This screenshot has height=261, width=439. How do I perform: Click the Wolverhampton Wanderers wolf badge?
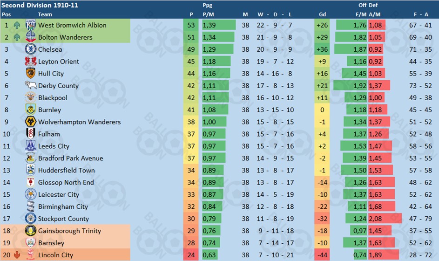(31, 122)
